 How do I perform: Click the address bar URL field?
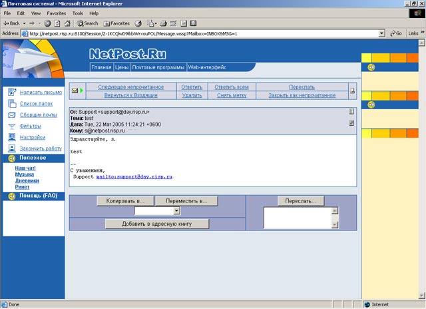pyautogui.click(x=201, y=34)
